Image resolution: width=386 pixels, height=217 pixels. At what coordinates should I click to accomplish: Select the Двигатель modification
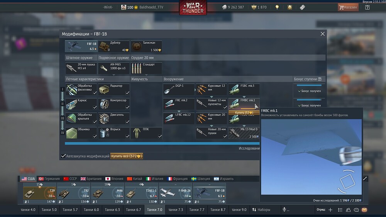[x=114, y=119]
